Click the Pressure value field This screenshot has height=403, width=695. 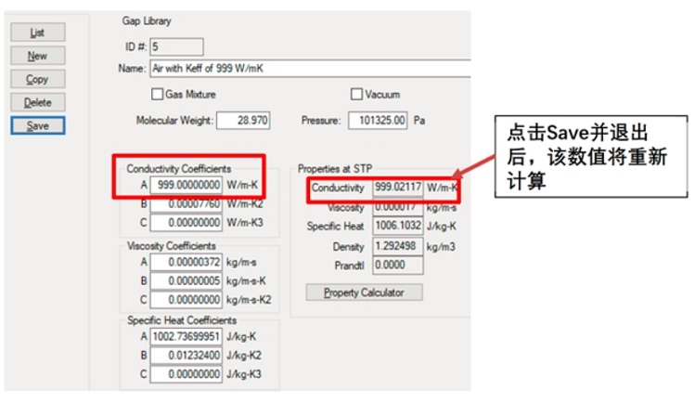coord(378,121)
